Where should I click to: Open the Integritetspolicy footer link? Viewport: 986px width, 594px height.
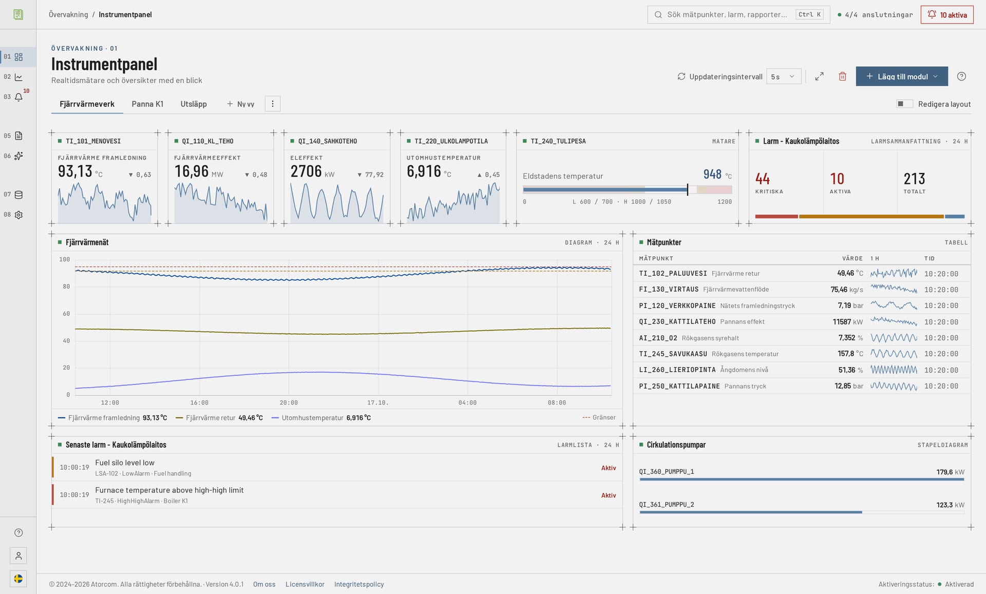click(359, 584)
